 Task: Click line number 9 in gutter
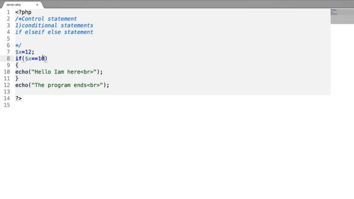[x=8, y=65]
